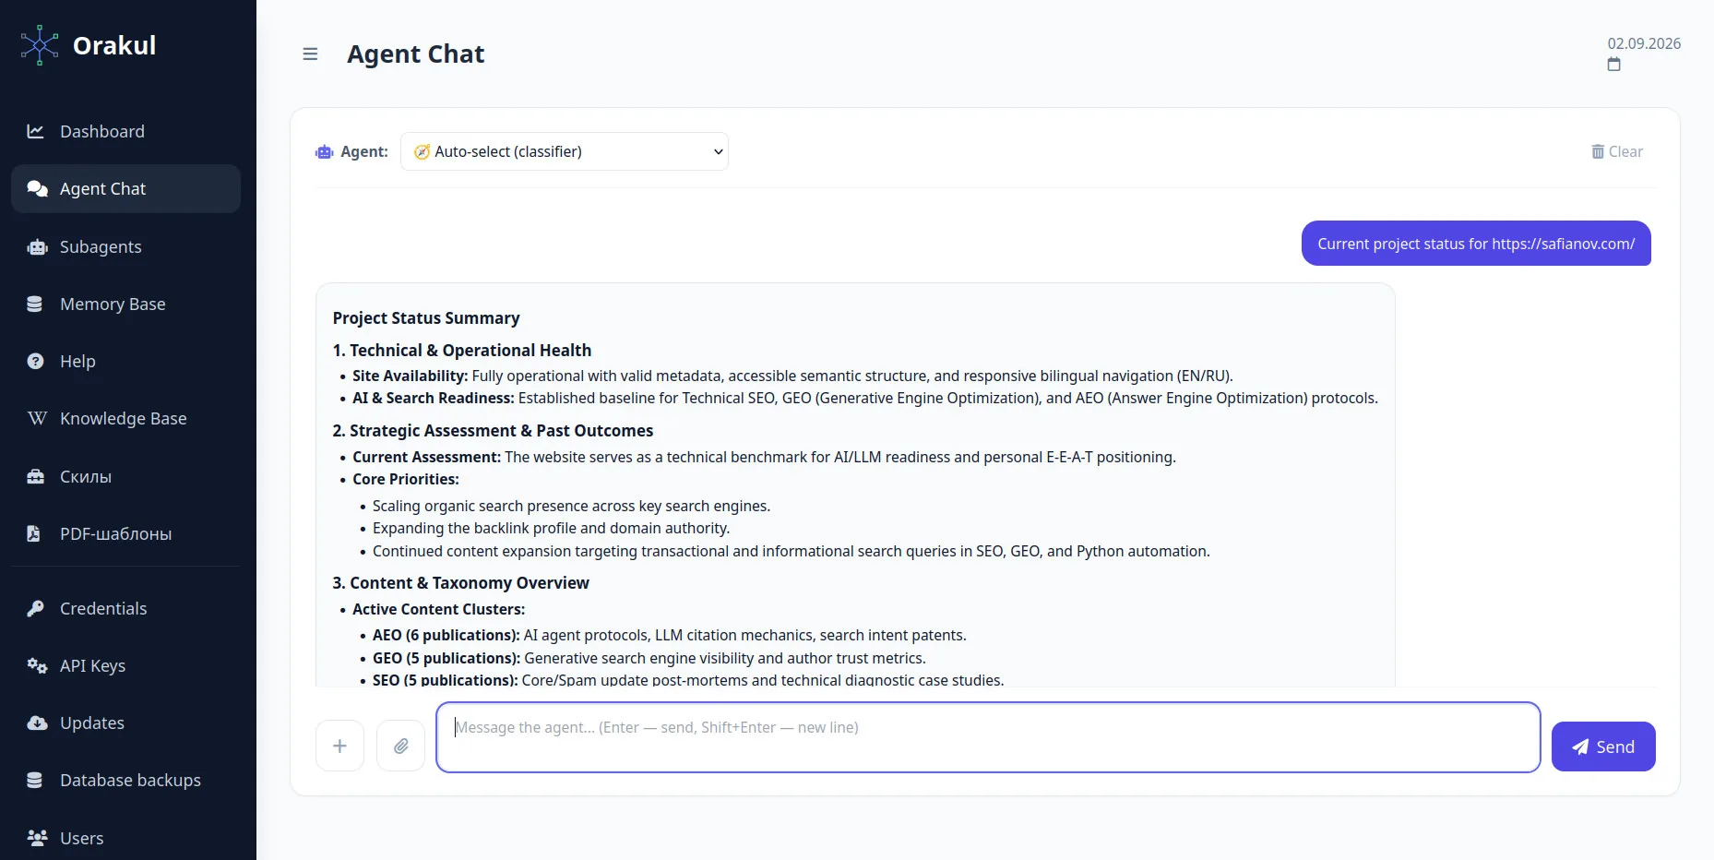
Task: Click the 'AI & Search Readiness:' bullet line
Action: (865, 399)
